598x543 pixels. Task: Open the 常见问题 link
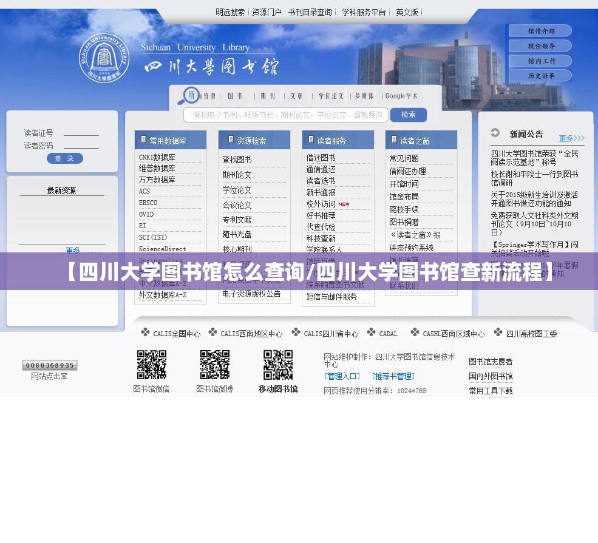point(404,158)
